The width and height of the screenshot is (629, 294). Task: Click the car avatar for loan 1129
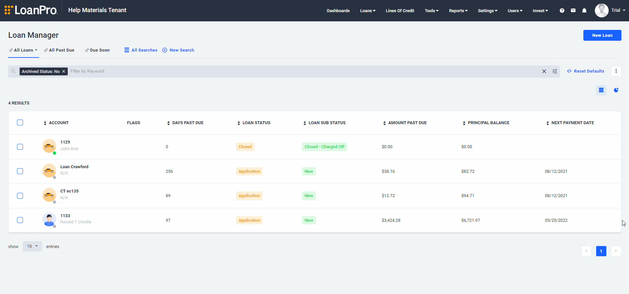[49, 146]
